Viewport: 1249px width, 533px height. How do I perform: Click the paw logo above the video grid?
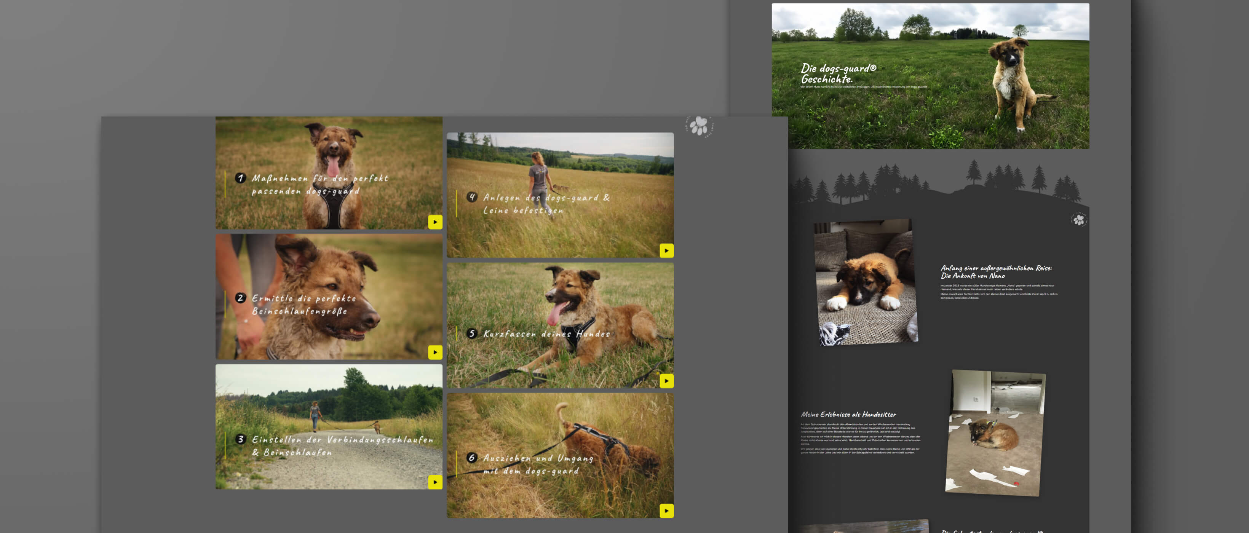[699, 126]
